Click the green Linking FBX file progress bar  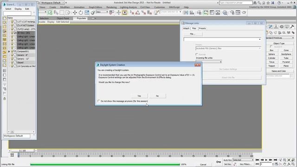tap(105, 164)
